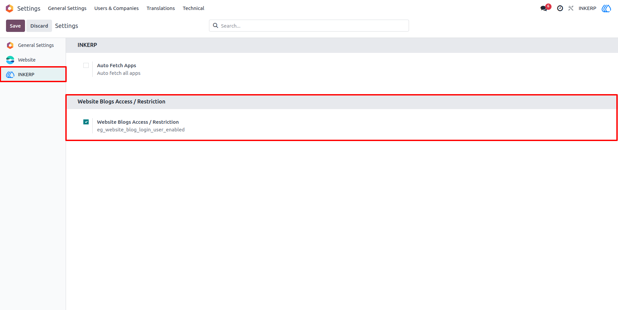618x310 pixels.
Task: Open the Technical menu
Action: tap(193, 8)
